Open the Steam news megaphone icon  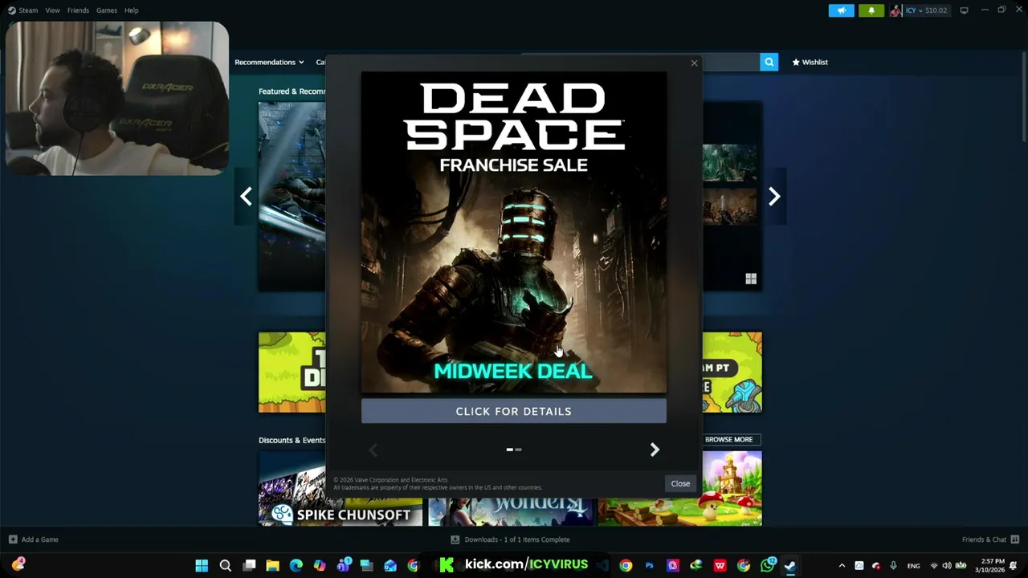[841, 10]
